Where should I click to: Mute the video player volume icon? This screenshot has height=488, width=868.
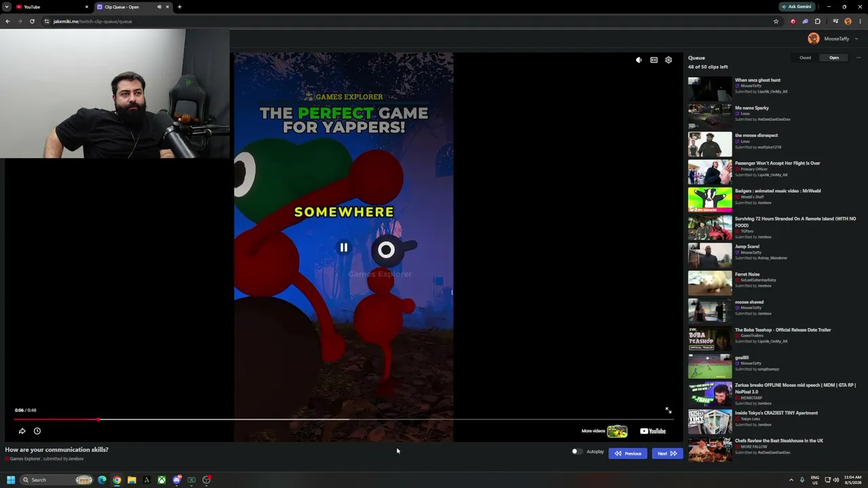pyautogui.click(x=639, y=60)
